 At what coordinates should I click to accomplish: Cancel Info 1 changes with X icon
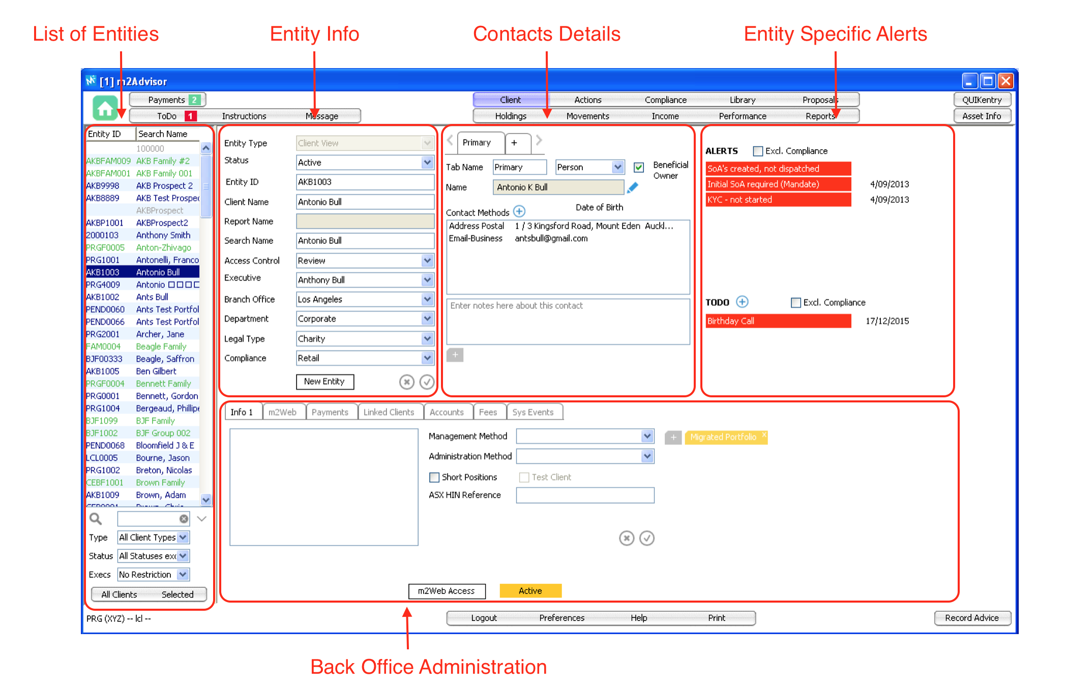coord(627,538)
